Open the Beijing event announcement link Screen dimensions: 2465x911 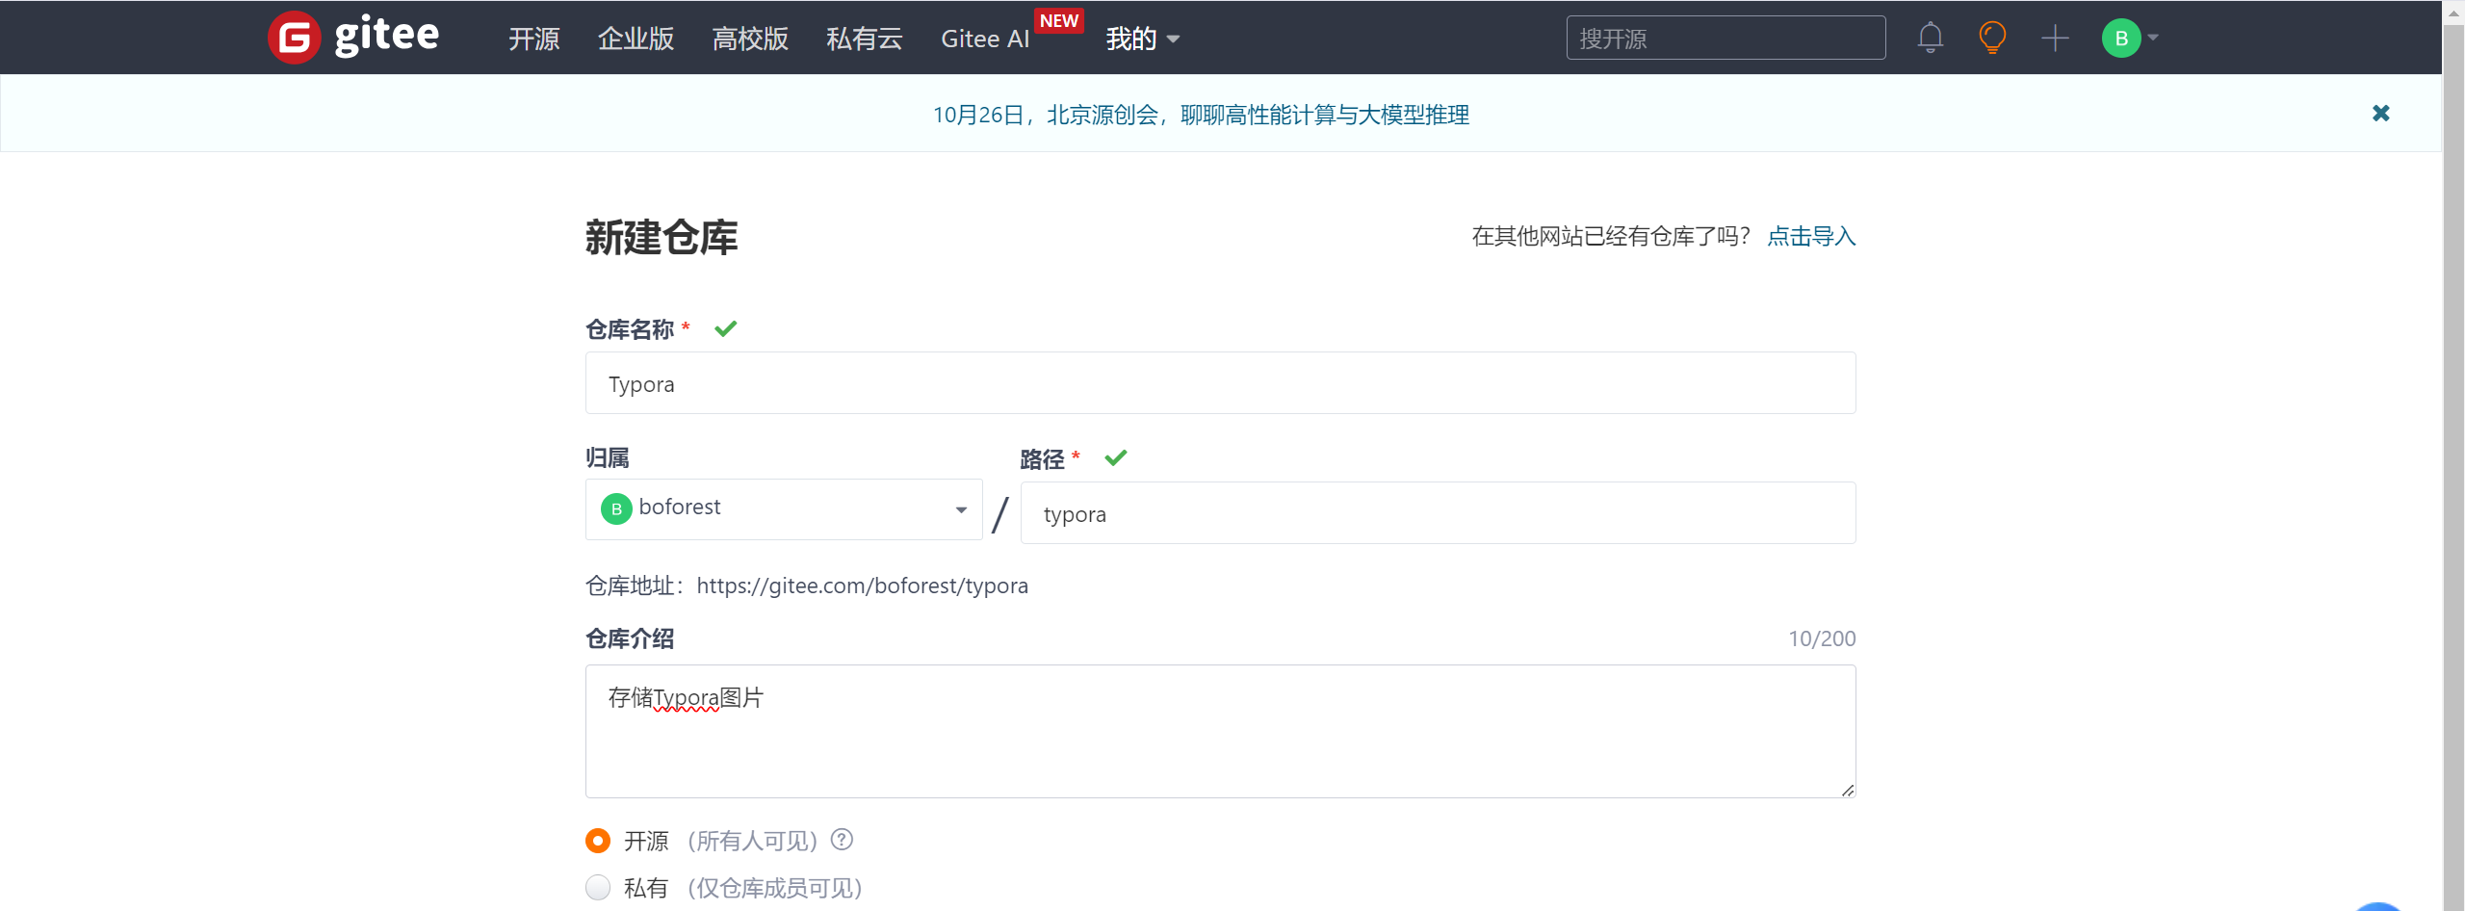(x=1201, y=114)
